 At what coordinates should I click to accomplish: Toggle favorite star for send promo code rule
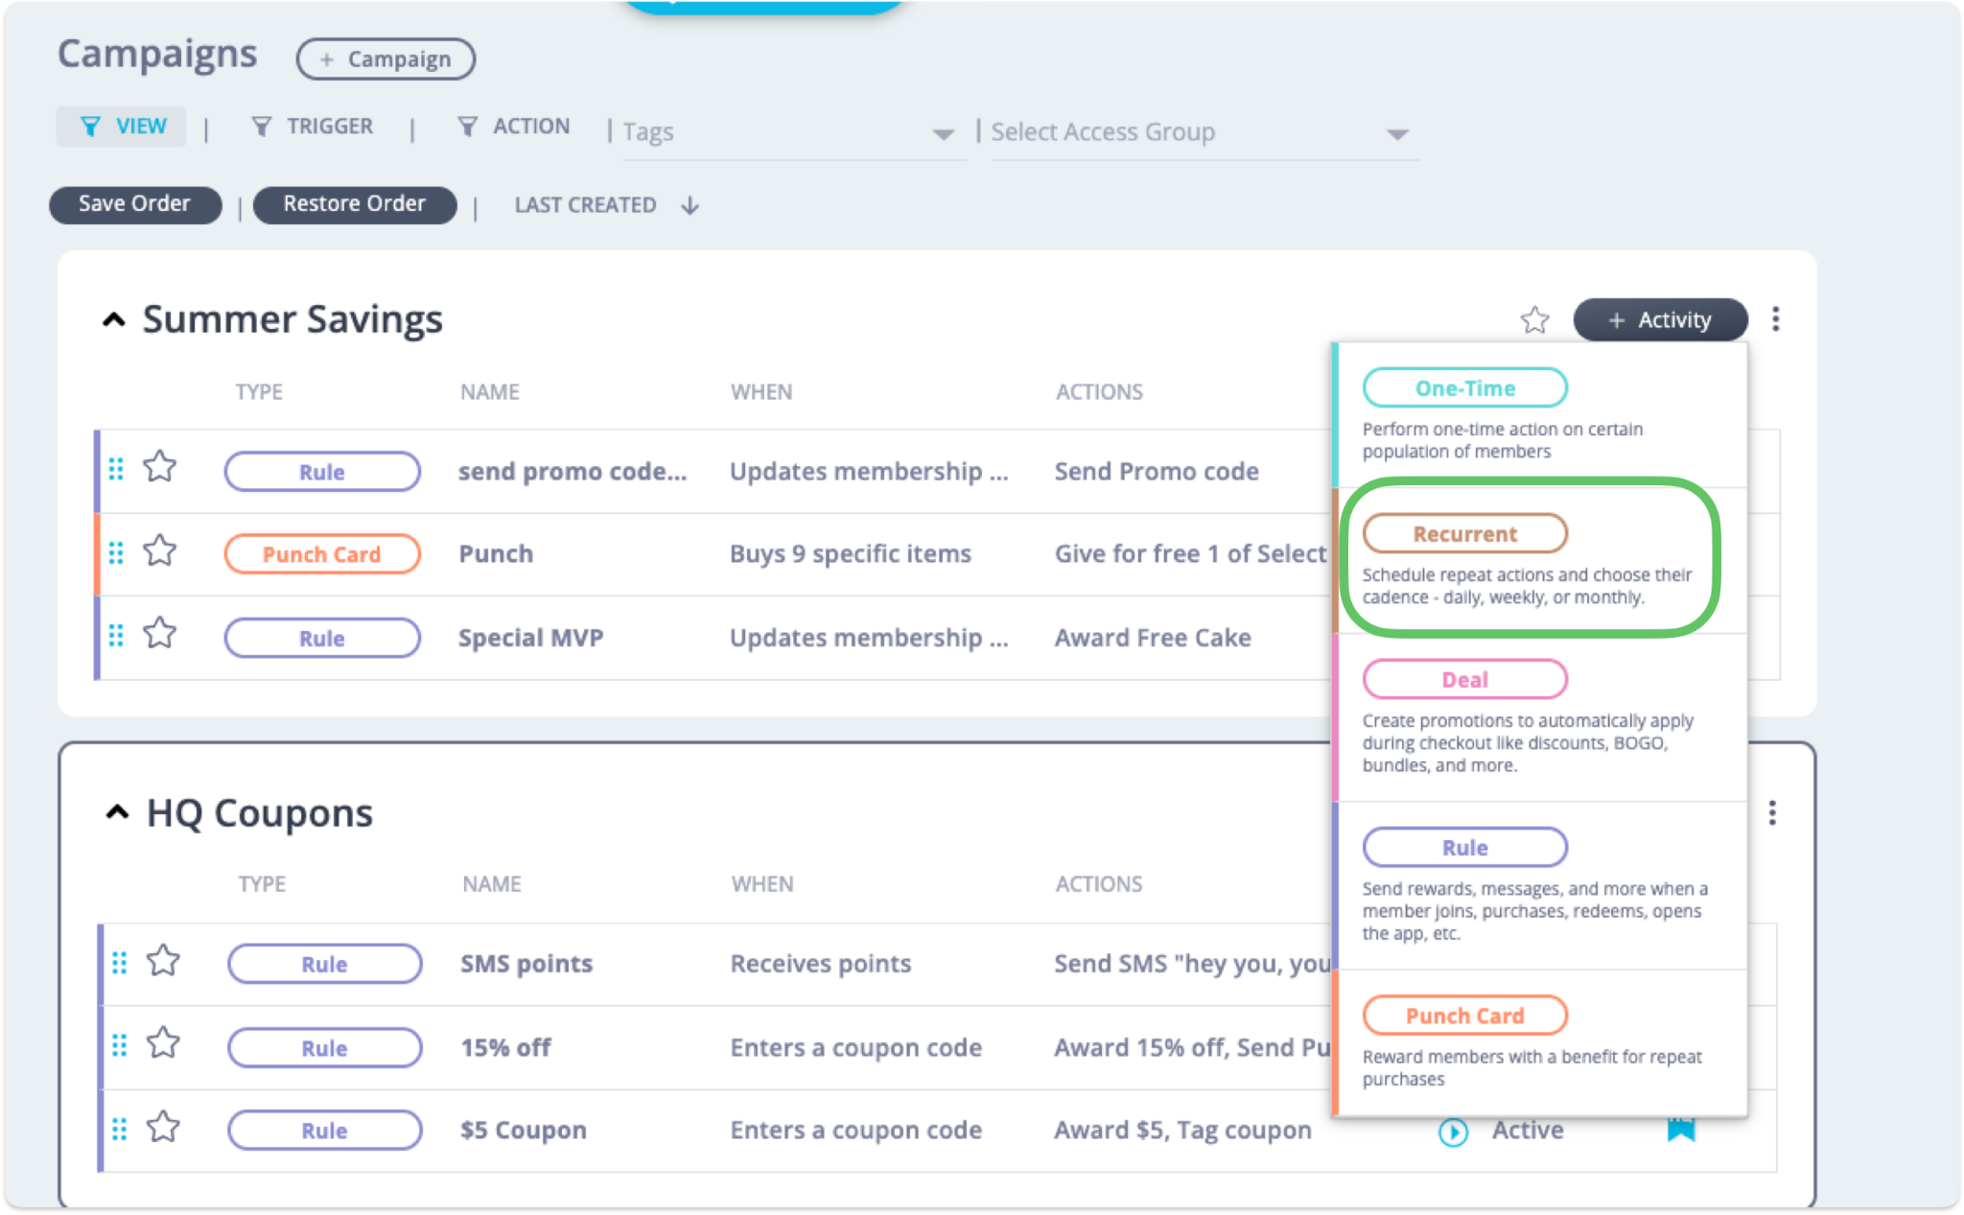tap(160, 468)
